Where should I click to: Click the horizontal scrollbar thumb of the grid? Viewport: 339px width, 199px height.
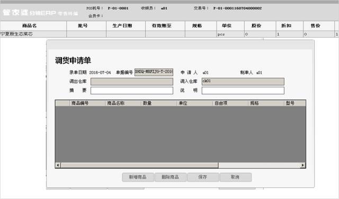coord(139,165)
